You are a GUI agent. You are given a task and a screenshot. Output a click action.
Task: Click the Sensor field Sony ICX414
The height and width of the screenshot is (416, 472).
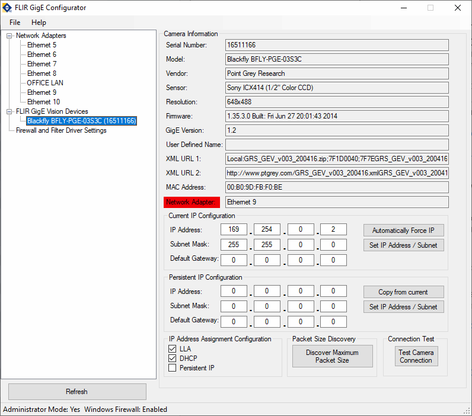point(337,88)
